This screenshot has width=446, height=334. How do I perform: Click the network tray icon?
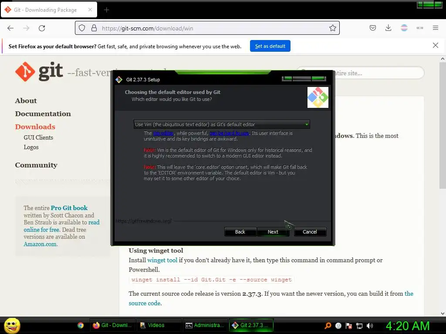click(359, 325)
